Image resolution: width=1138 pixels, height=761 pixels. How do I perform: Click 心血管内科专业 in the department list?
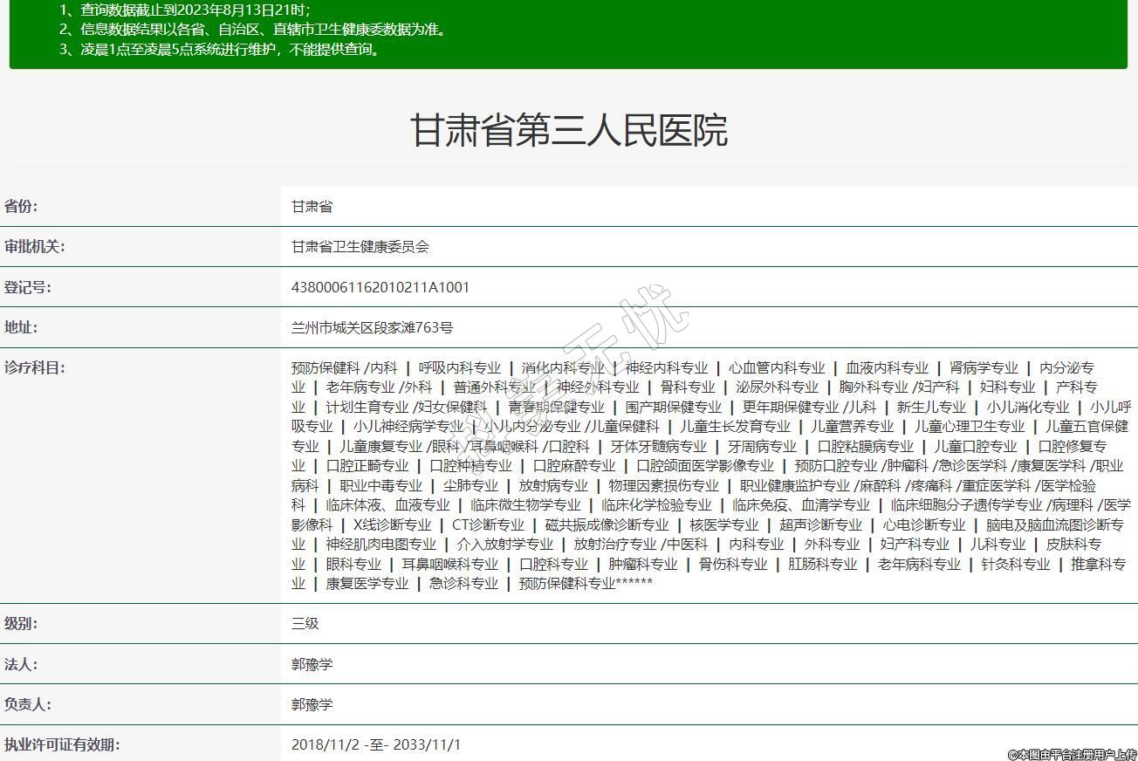pyautogui.click(x=777, y=367)
